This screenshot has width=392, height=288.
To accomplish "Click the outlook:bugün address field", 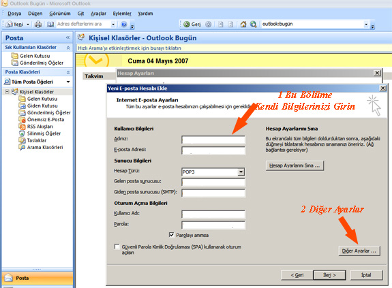I will pyautogui.click(x=312, y=24).
